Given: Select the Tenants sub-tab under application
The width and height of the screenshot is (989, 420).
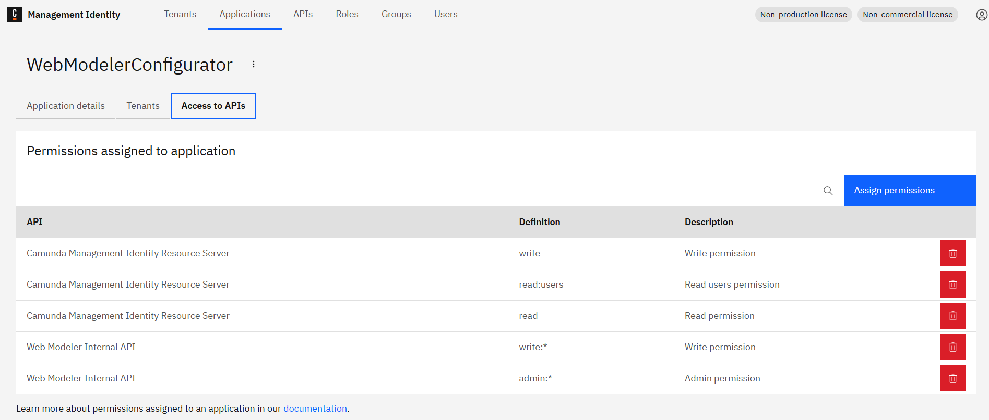Looking at the screenshot, I should 143,106.
